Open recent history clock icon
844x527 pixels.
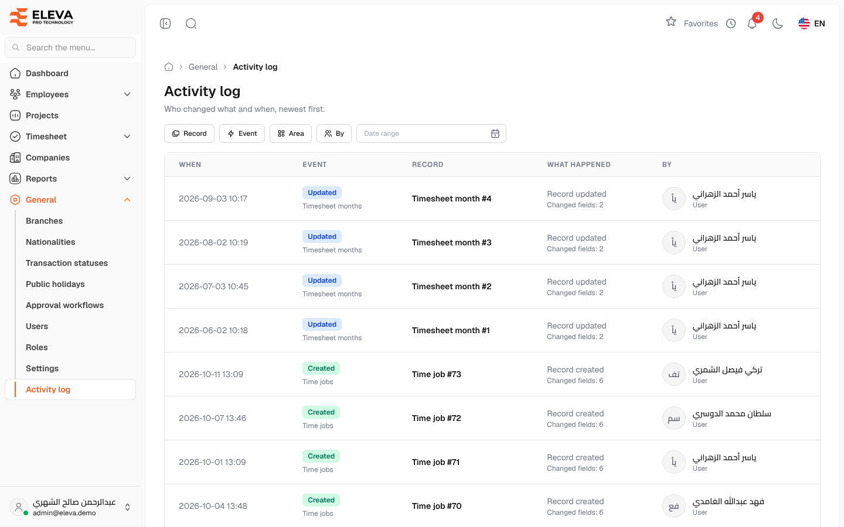point(731,23)
